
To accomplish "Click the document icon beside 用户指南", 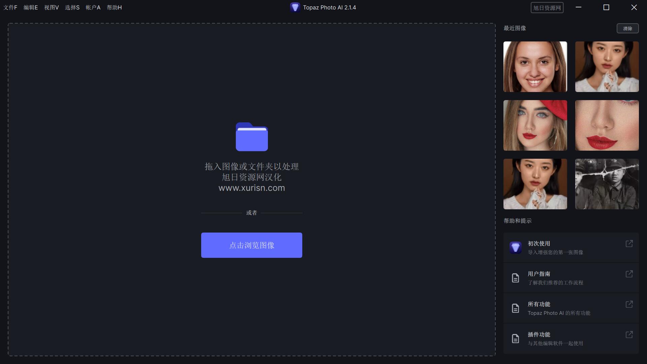I will 516,278.
